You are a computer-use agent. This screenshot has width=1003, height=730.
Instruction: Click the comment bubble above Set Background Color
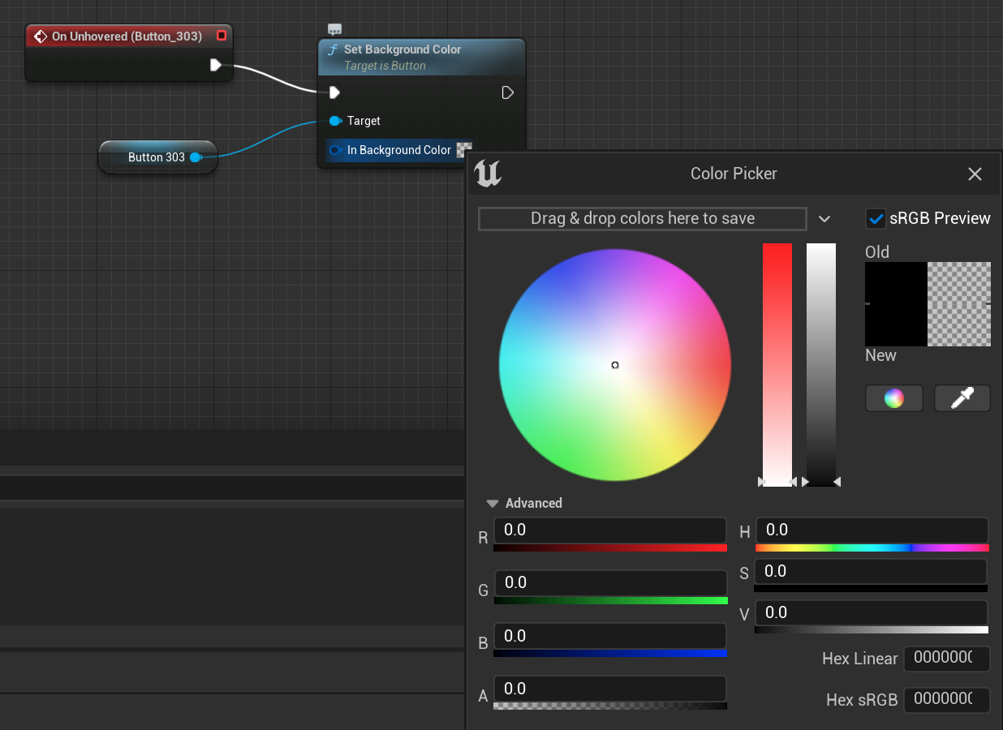334,30
